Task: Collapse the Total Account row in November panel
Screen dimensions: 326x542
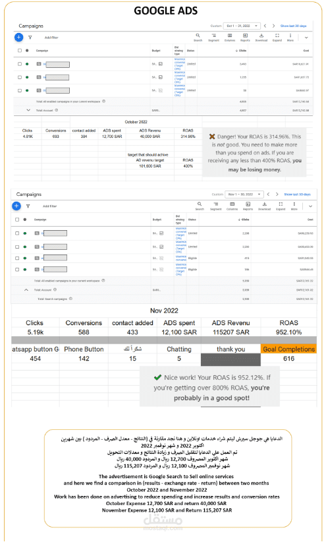Action: (26, 290)
